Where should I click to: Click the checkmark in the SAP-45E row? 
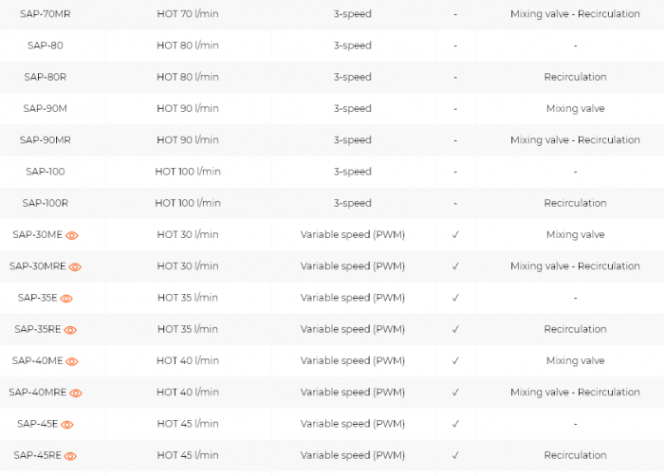coord(455,424)
